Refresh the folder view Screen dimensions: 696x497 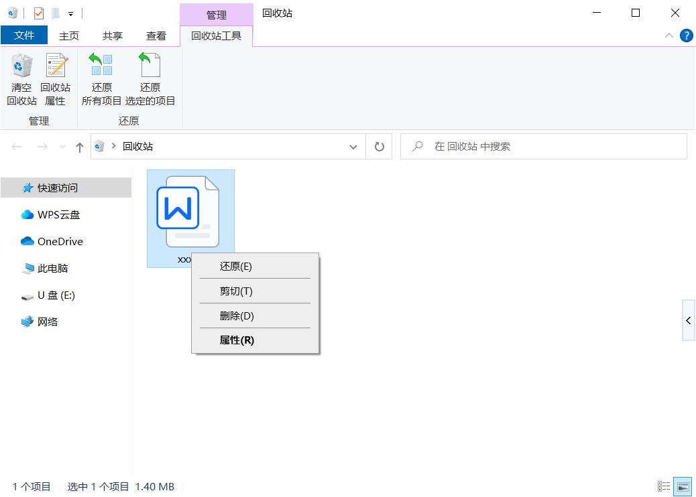point(379,146)
